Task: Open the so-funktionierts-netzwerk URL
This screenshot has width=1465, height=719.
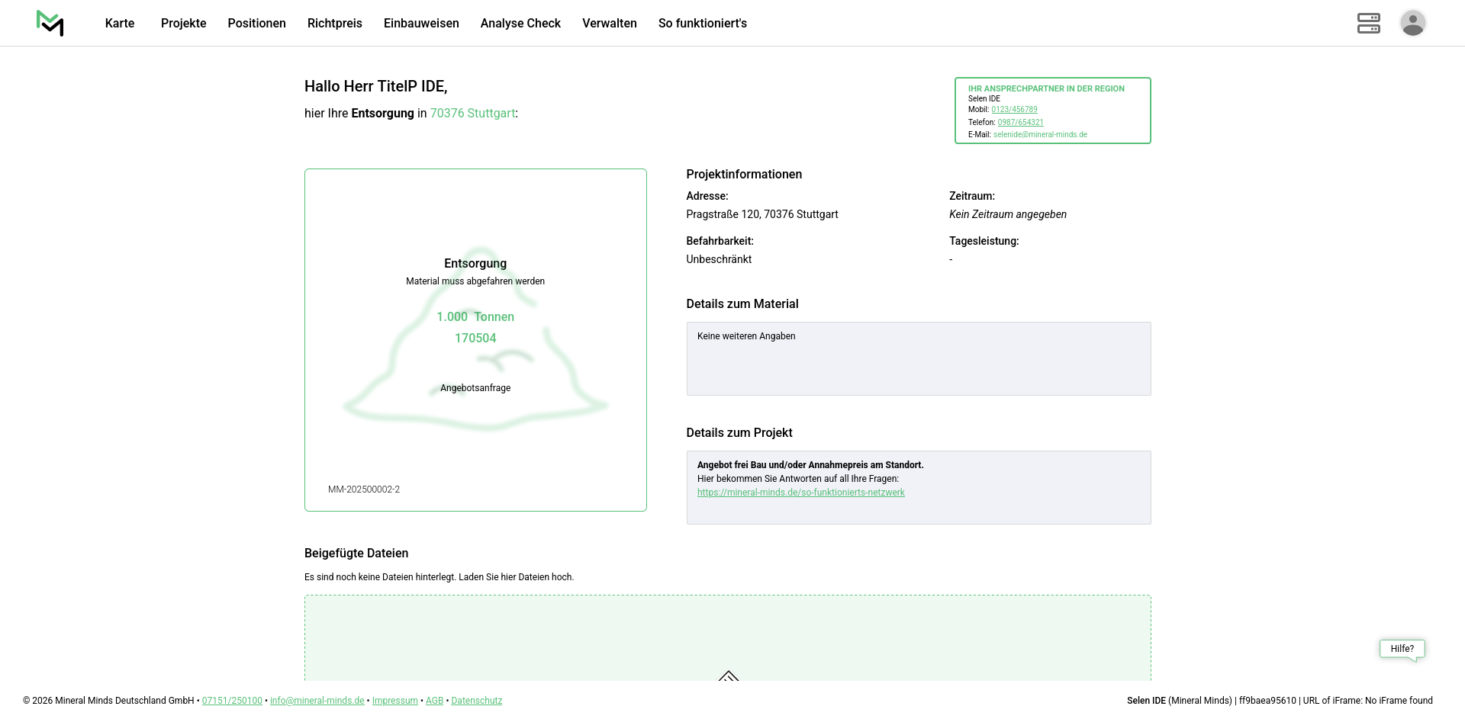Action: (x=800, y=493)
